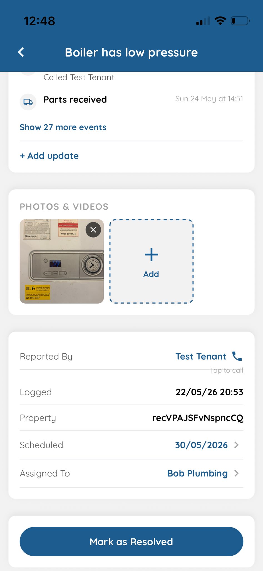This screenshot has height=571, width=263.
Task: Go back using the header arrow
Action: [21, 52]
